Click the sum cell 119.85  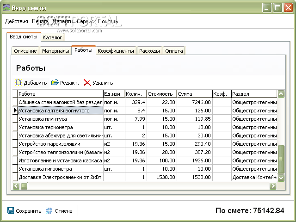pyautogui.click(x=195, y=119)
